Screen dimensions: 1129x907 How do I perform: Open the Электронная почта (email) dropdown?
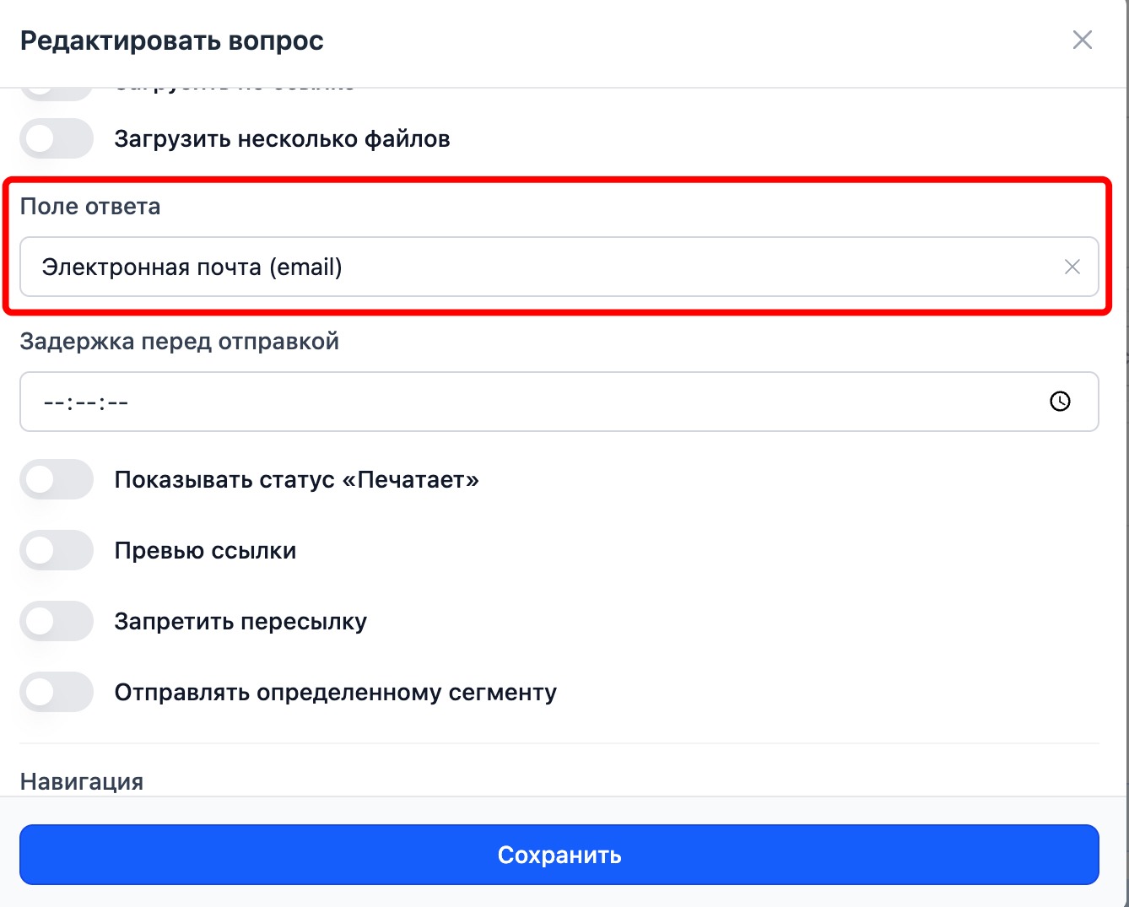click(x=540, y=267)
